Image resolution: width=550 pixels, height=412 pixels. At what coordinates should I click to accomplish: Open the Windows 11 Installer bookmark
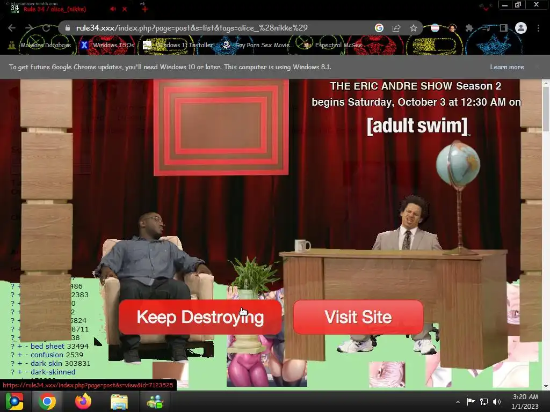pyautogui.click(x=178, y=45)
